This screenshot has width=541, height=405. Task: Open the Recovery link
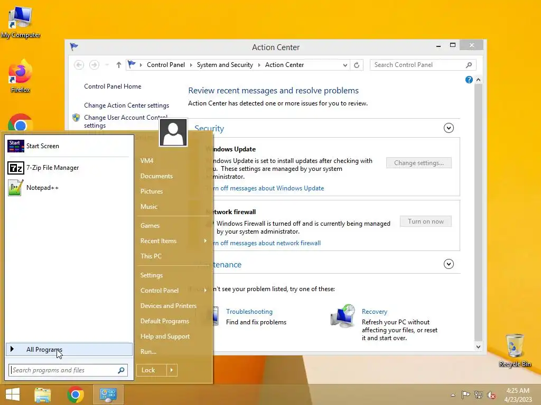tap(375, 312)
